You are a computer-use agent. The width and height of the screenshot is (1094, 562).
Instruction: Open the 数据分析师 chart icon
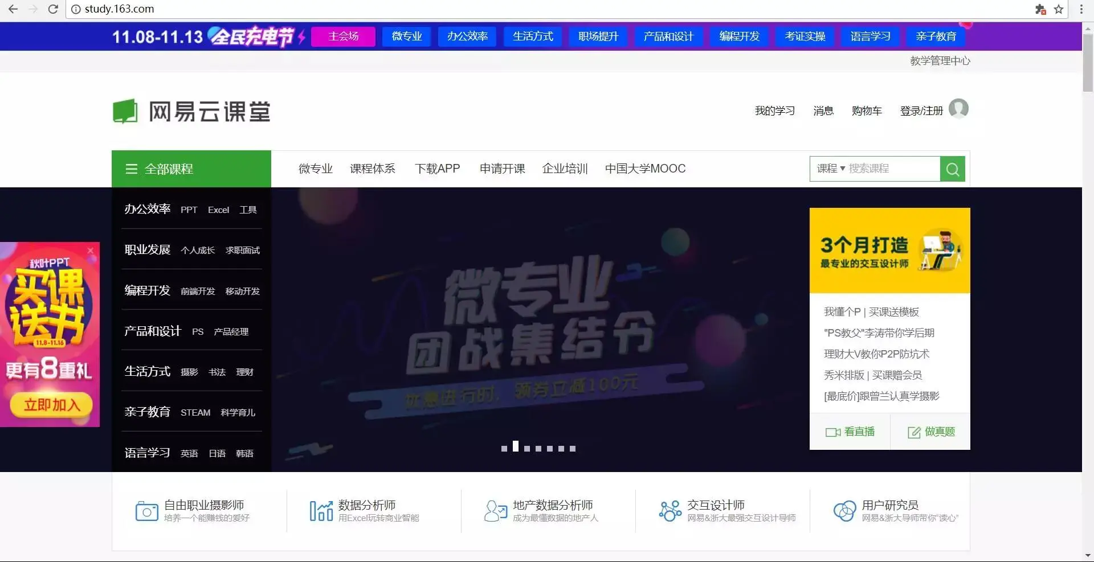321,511
